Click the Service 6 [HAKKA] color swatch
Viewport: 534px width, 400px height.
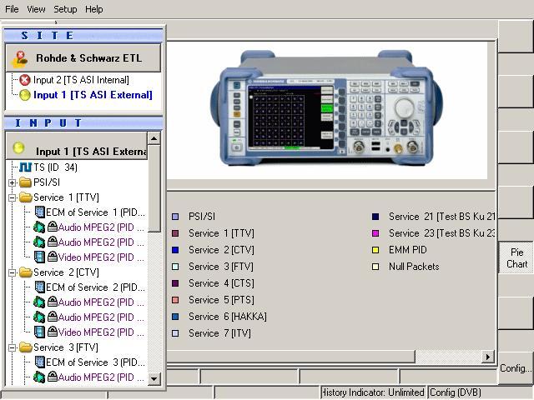click(175, 317)
